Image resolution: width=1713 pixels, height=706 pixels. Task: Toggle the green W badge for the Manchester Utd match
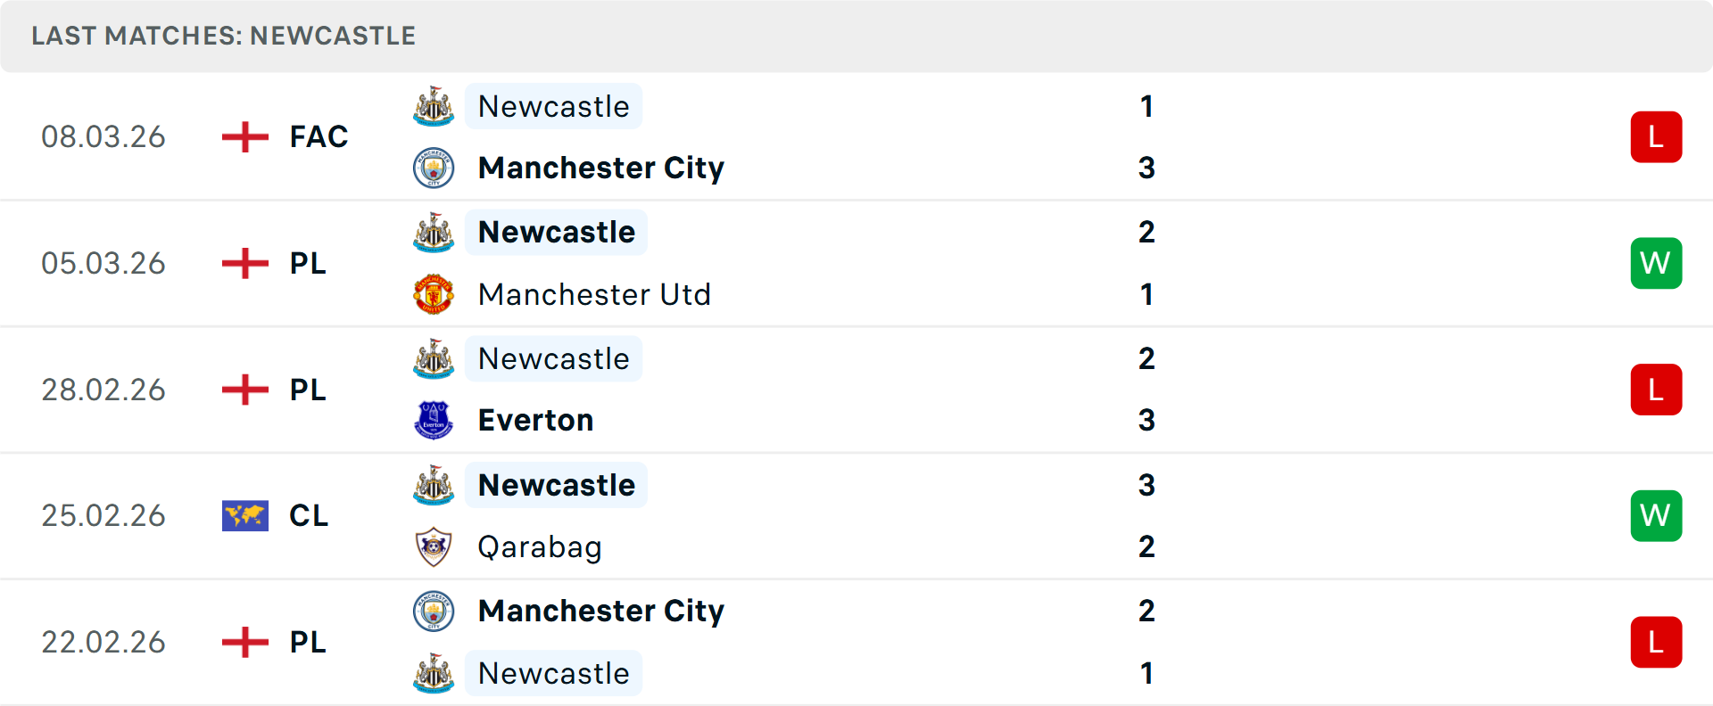point(1656,263)
